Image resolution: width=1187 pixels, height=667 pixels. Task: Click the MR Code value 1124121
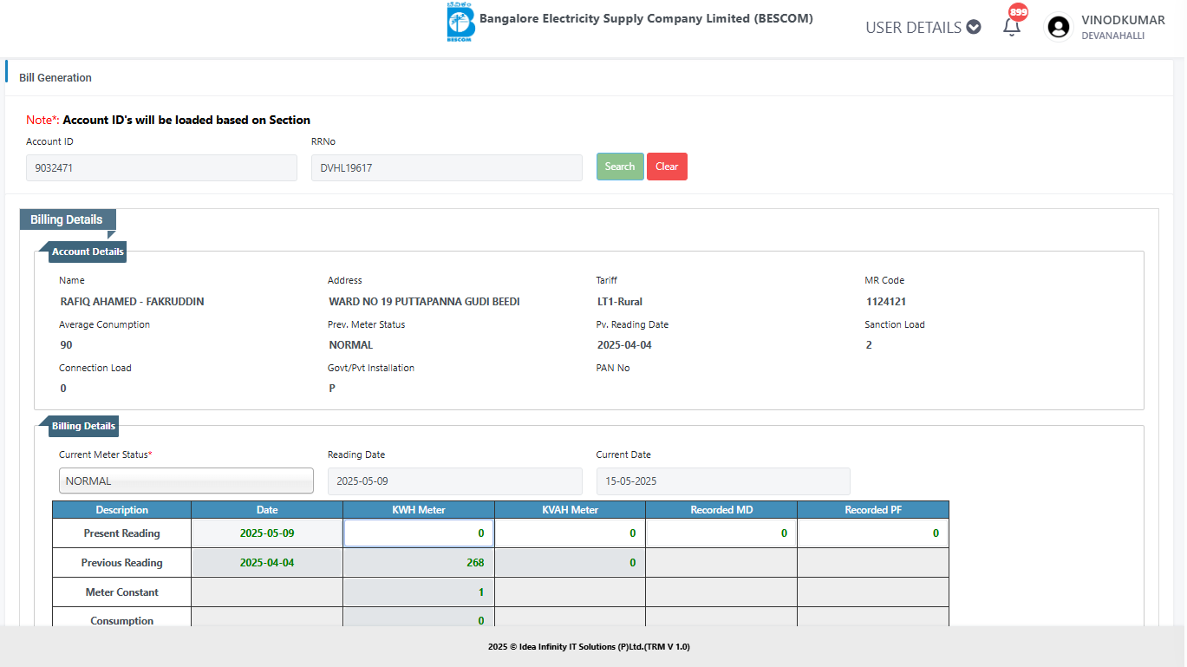pos(886,302)
